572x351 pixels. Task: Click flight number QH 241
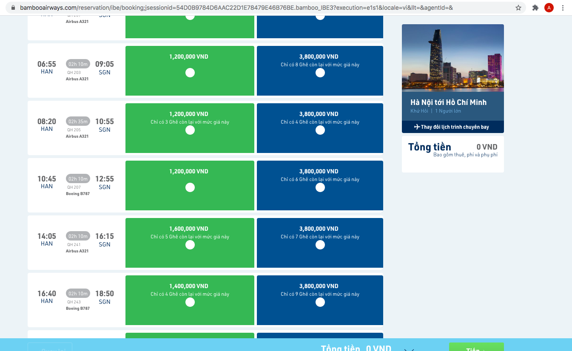pos(74,245)
